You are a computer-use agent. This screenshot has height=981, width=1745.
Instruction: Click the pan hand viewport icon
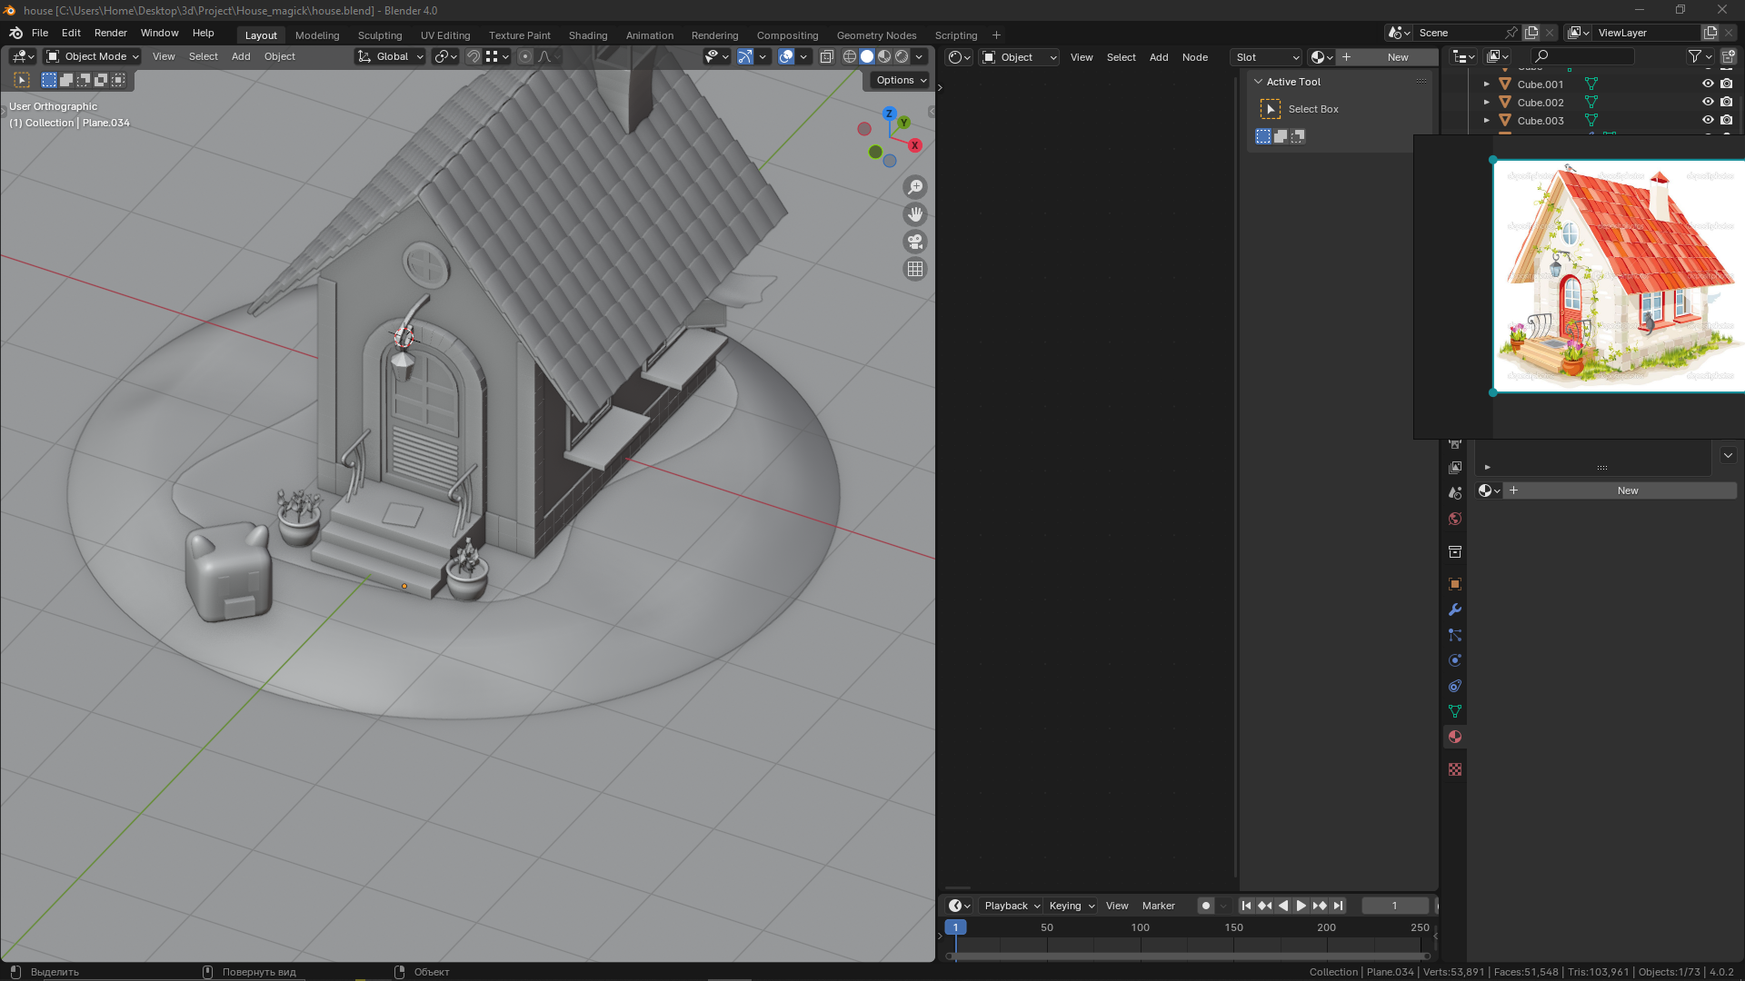915,214
